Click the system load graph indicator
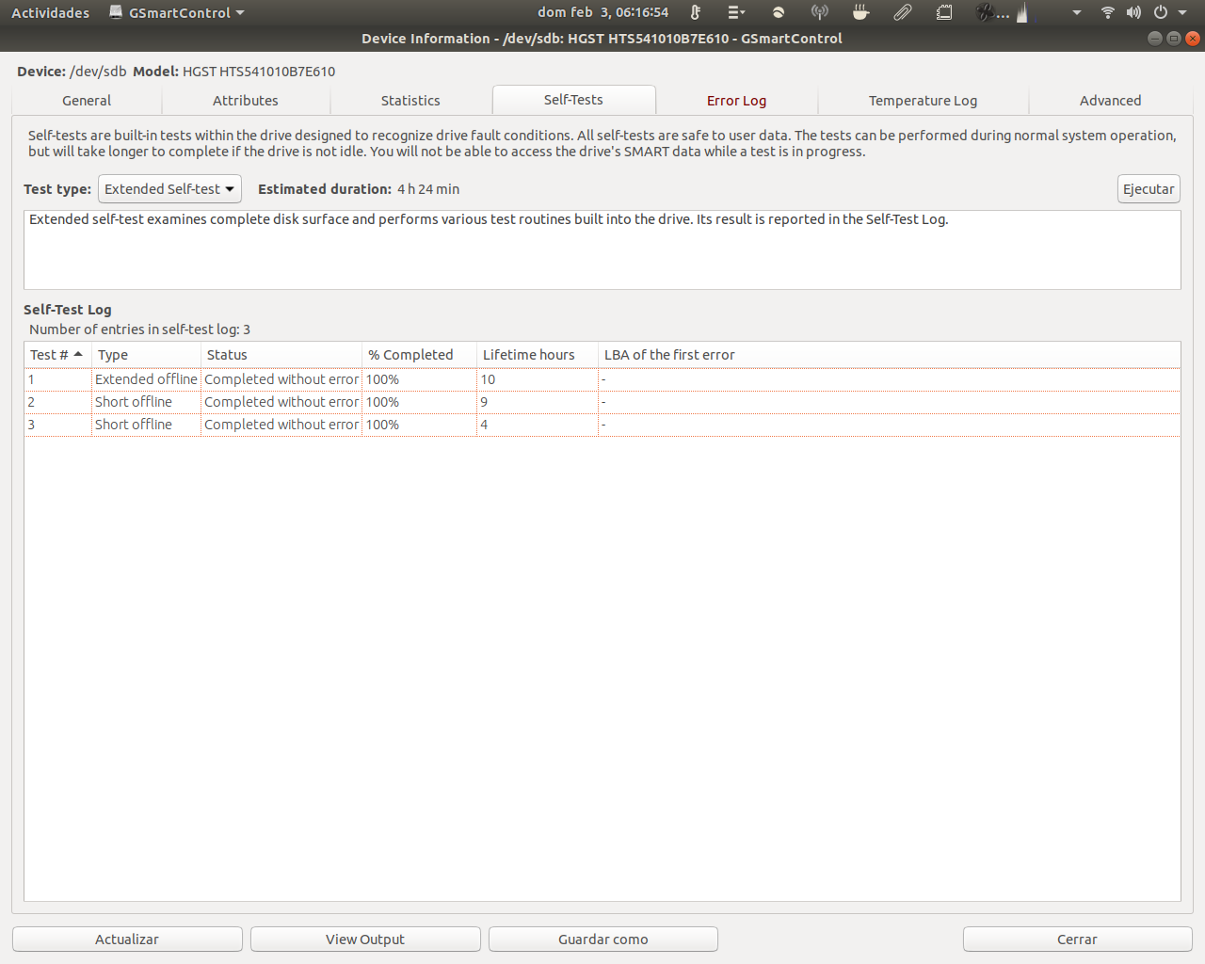Viewport: 1205px width, 964px height. [1022, 12]
